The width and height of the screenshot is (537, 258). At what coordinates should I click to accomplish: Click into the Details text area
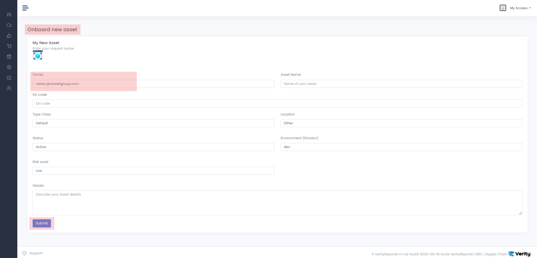pos(277,203)
